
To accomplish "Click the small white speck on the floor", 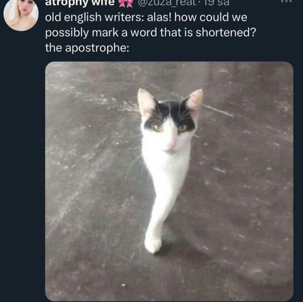I will [x=123, y=285].
